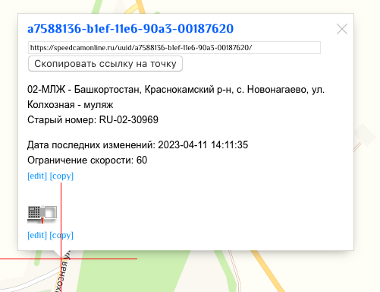Open the a7588136-b1ef-11e6-90a3-00187620 title link
This screenshot has height=292, width=380.
(130, 28)
